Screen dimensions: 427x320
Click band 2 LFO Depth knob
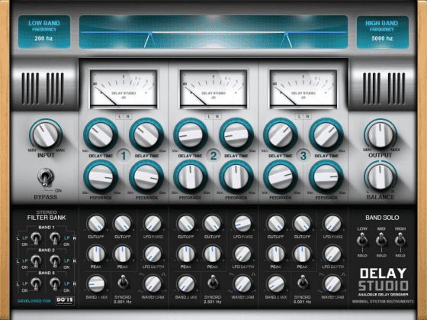[242, 254]
